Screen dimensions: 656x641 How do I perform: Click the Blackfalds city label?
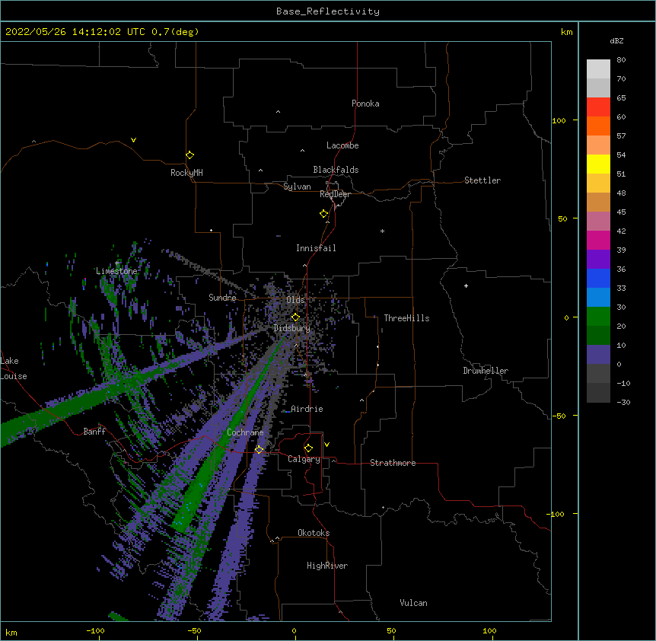(x=336, y=170)
